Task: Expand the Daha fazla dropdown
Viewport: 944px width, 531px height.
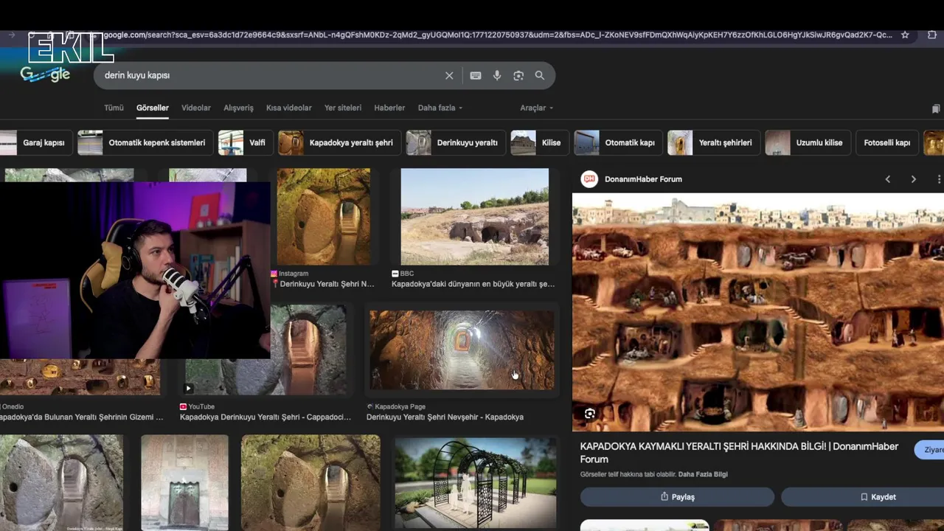Action: click(x=440, y=108)
